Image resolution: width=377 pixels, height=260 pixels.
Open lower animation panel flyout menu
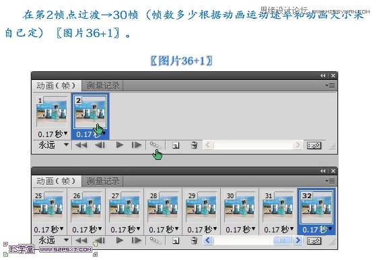click(330, 181)
